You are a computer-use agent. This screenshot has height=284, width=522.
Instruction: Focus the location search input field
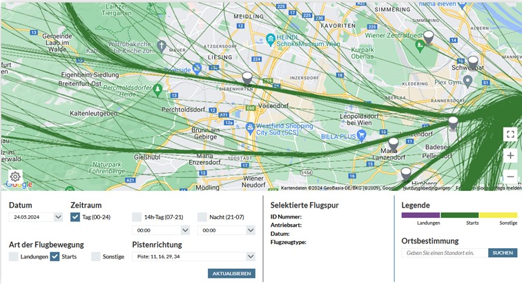(444, 253)
